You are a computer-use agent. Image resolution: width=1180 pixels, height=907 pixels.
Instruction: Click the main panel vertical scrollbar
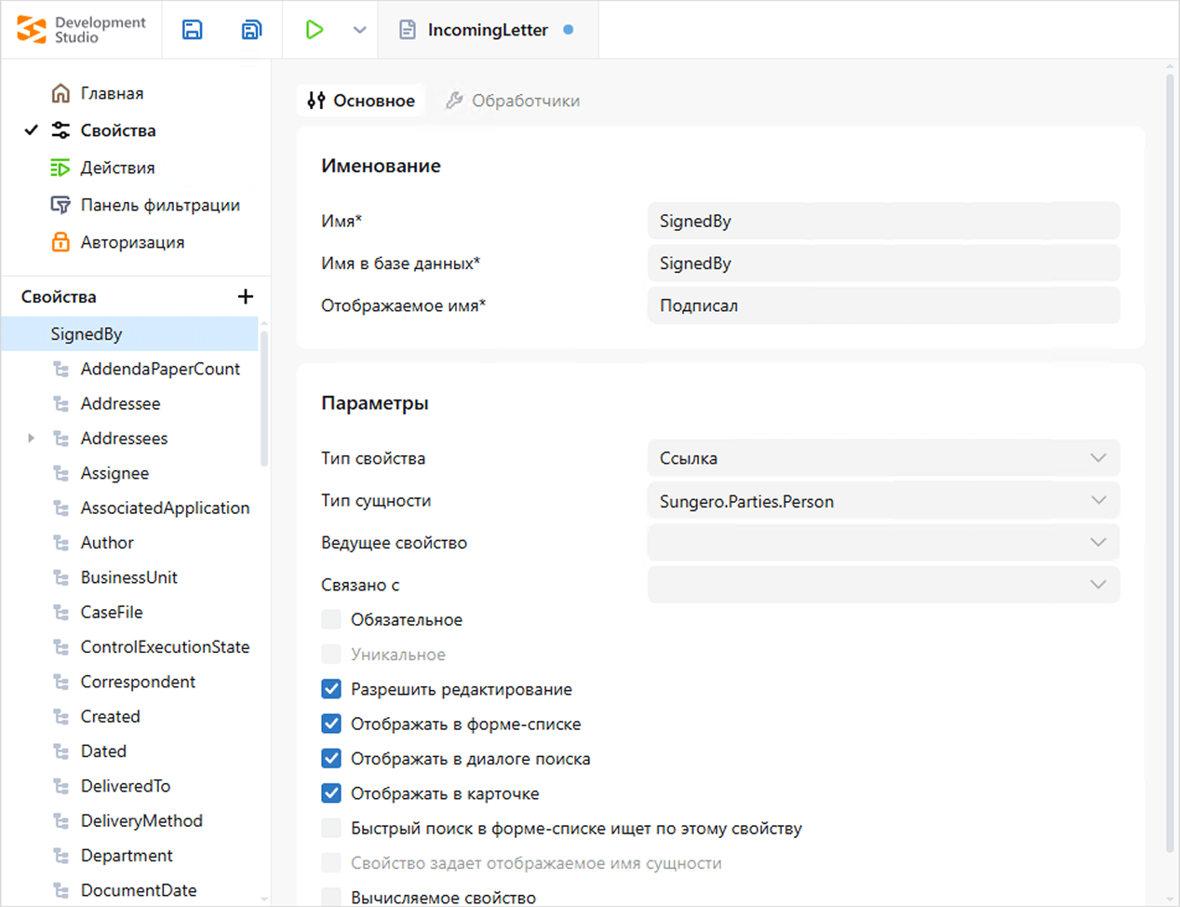pos(1170,466)
